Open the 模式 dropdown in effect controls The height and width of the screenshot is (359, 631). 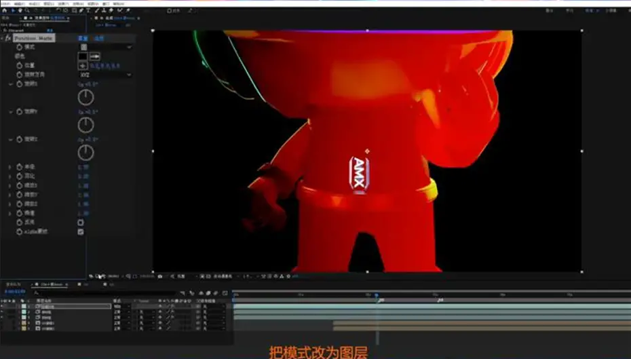point(105,47)
